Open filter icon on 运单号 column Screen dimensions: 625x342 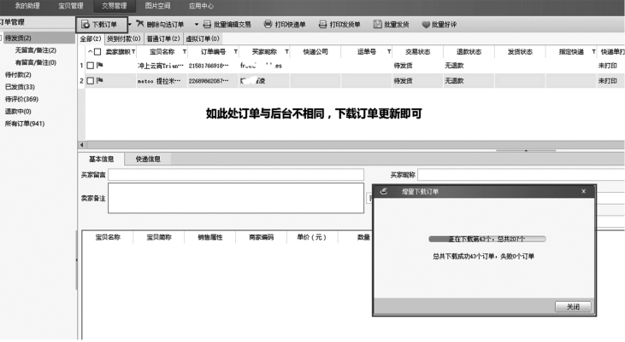389,52
